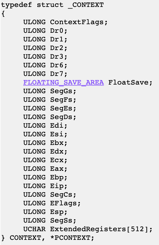Click the Eip instruction pointer field
Image resolution: width=159 pixels, height=245 pixels.
tap(57, 186)
